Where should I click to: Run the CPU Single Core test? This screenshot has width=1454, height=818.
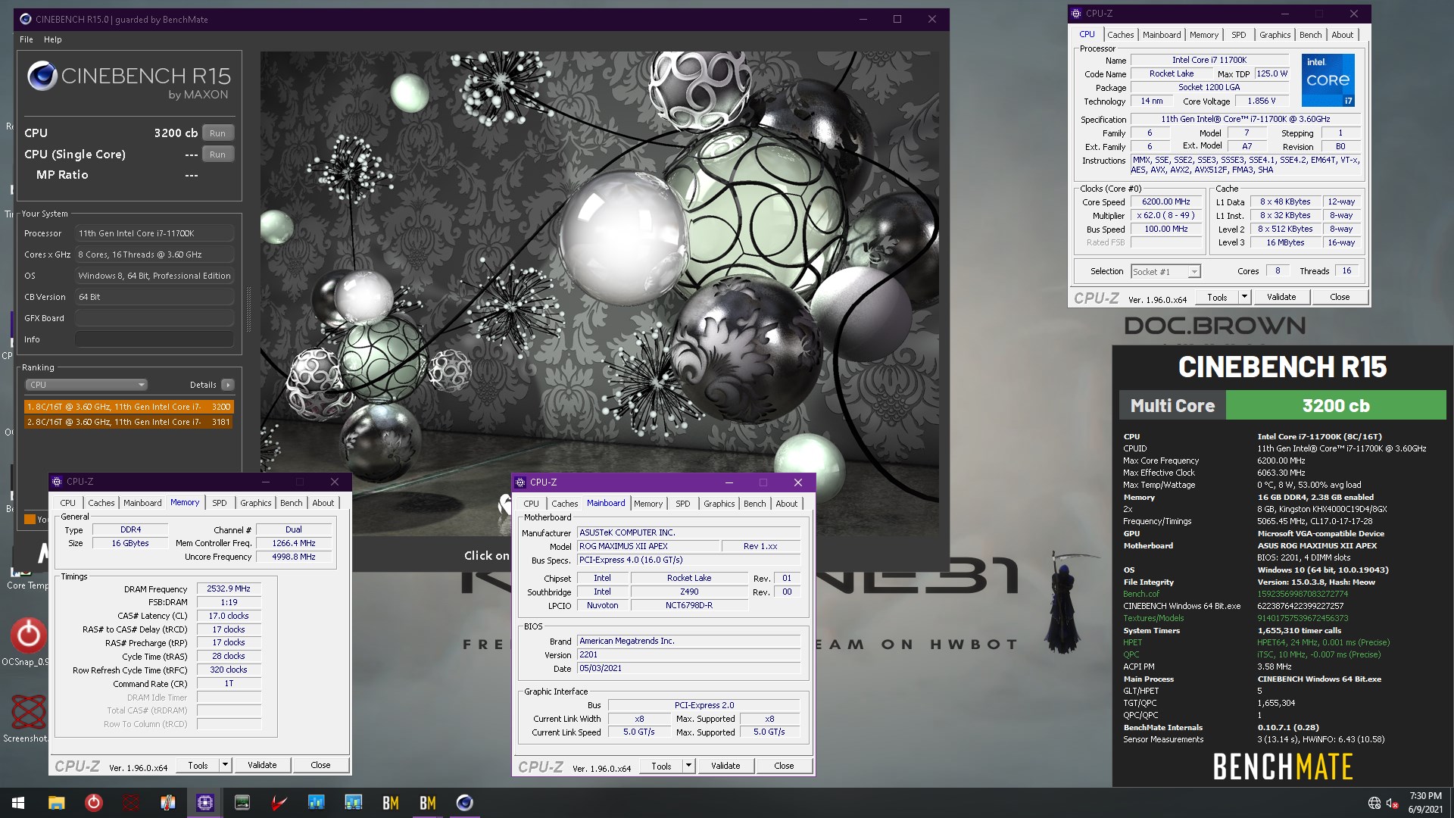(217, 155)
